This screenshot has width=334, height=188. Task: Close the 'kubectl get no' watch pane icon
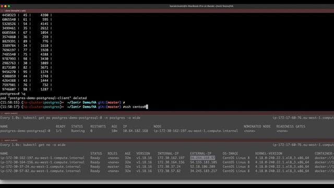(x=2, y=140)
